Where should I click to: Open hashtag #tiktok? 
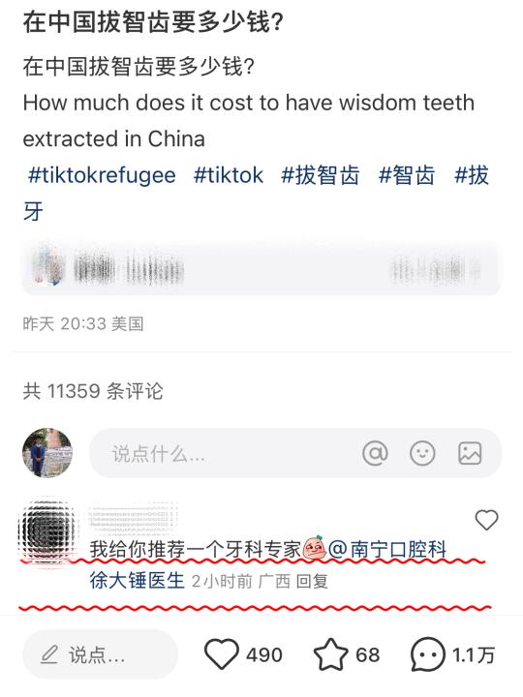[229, 175]
